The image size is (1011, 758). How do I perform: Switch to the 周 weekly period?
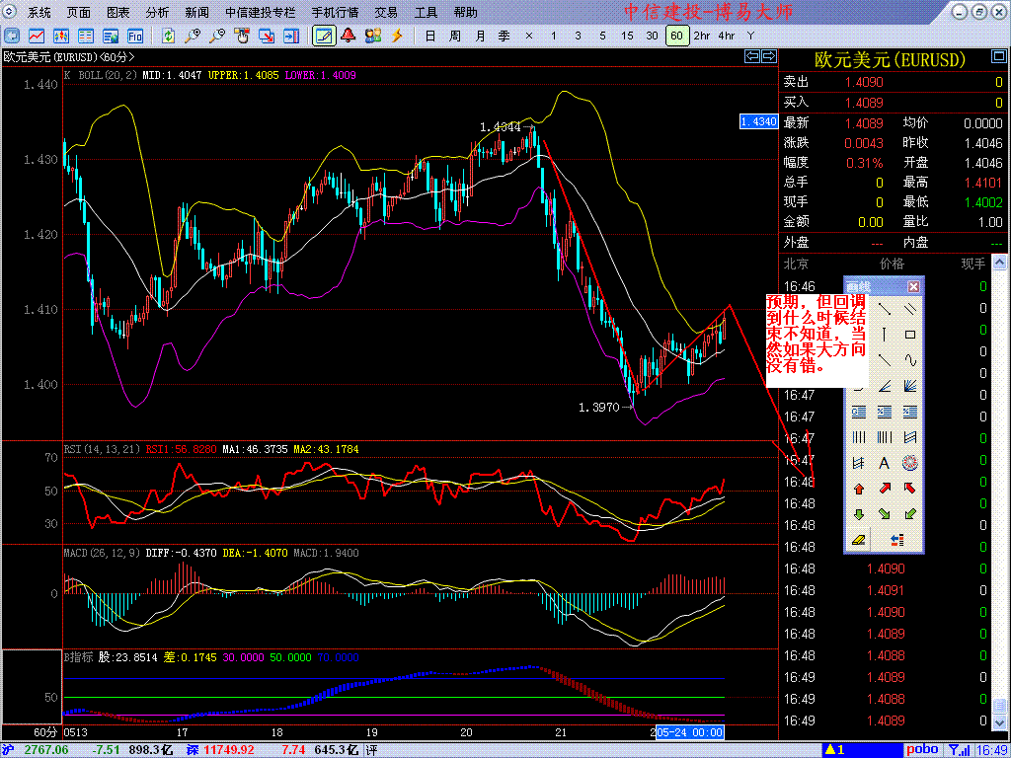coord(454,36)
